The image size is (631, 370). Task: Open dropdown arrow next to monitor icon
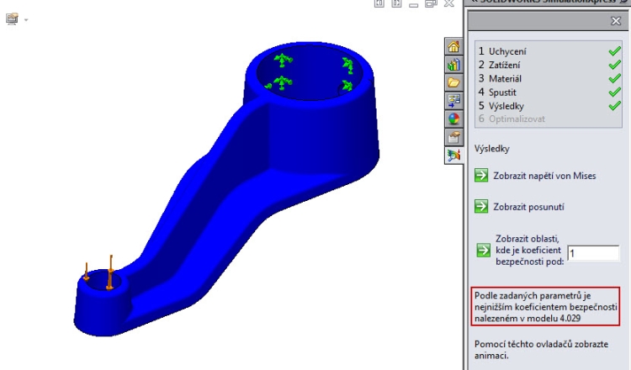tap(26, 19)
